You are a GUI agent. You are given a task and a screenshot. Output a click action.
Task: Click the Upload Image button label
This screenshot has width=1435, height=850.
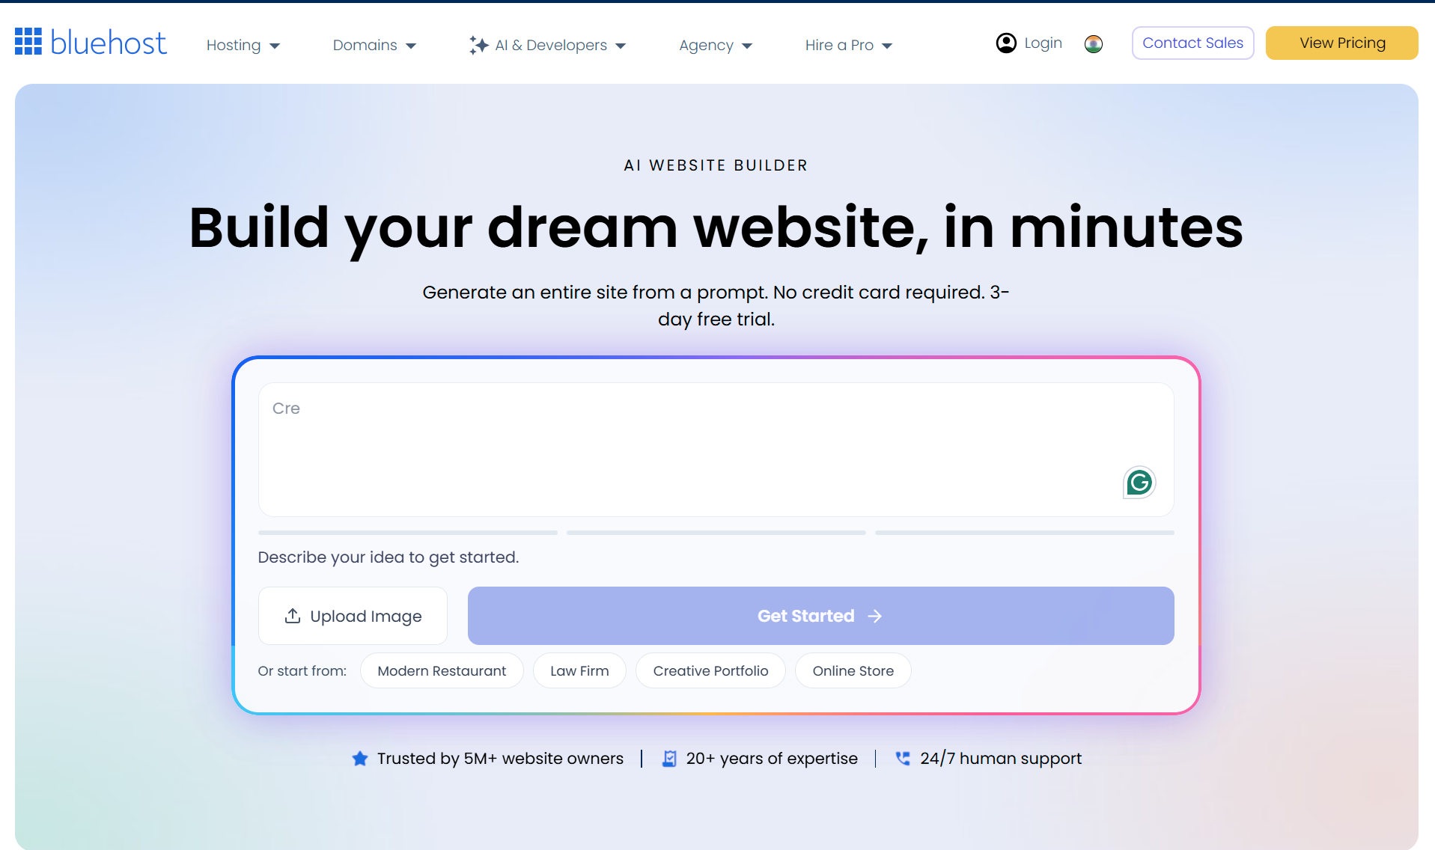point(366,616)
